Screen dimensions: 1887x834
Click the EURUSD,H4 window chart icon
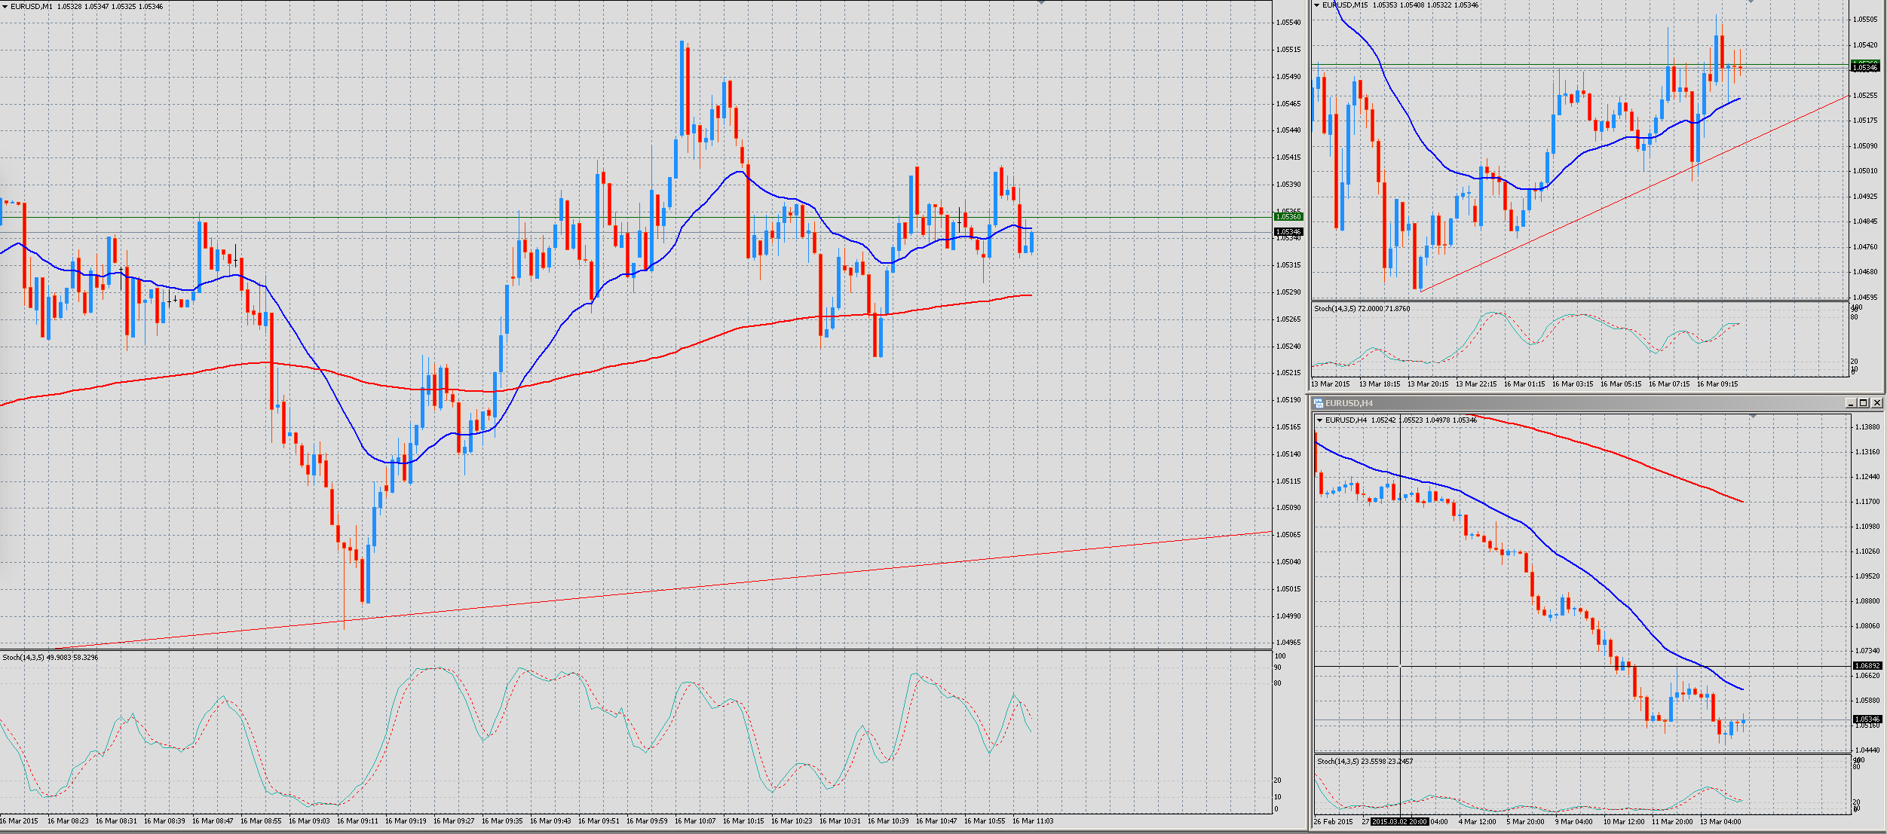pos(1319,403)
